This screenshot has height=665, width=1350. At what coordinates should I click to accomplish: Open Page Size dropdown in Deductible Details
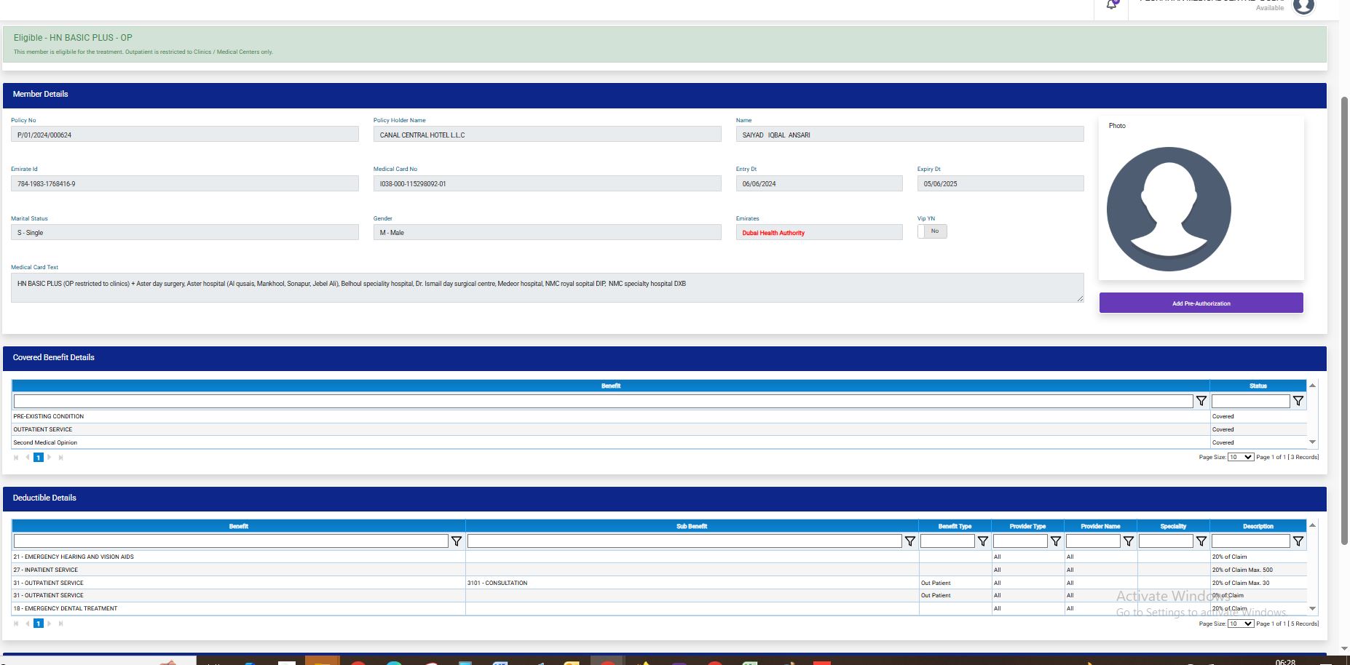1240,624
